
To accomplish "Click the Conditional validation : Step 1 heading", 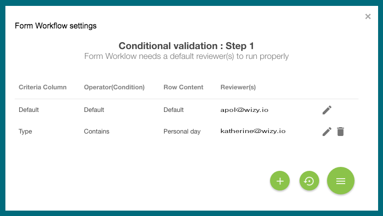I will [186, 46].
